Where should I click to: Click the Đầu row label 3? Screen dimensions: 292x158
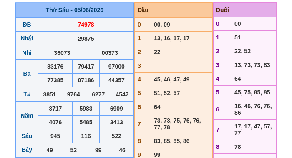(139, 66)
